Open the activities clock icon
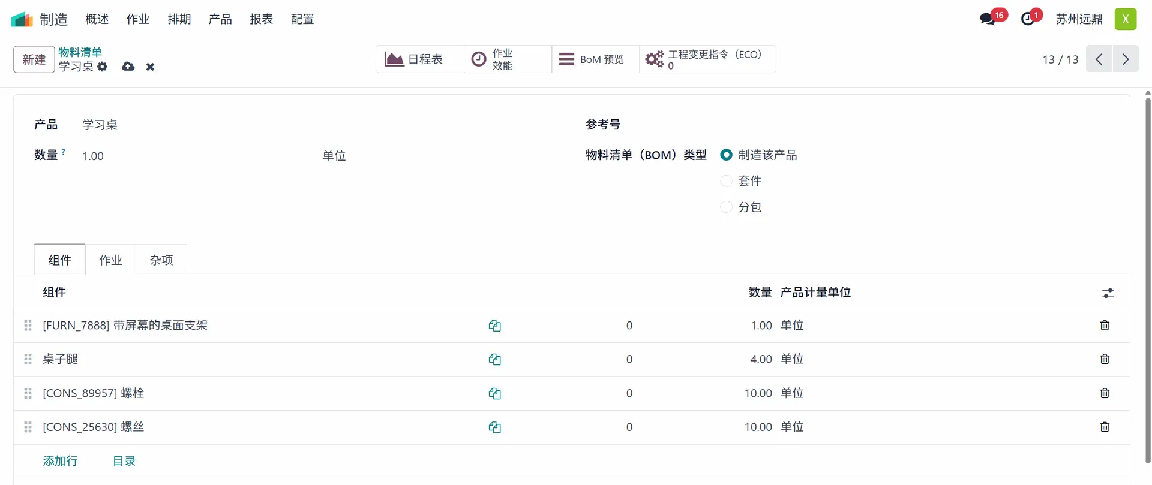 coord(1028,19)
